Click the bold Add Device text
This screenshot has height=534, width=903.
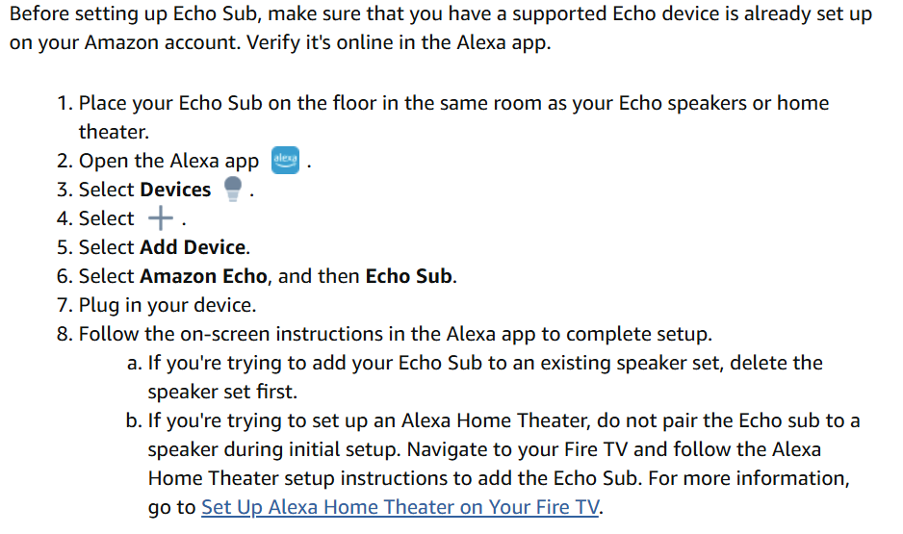click(193, 247)
